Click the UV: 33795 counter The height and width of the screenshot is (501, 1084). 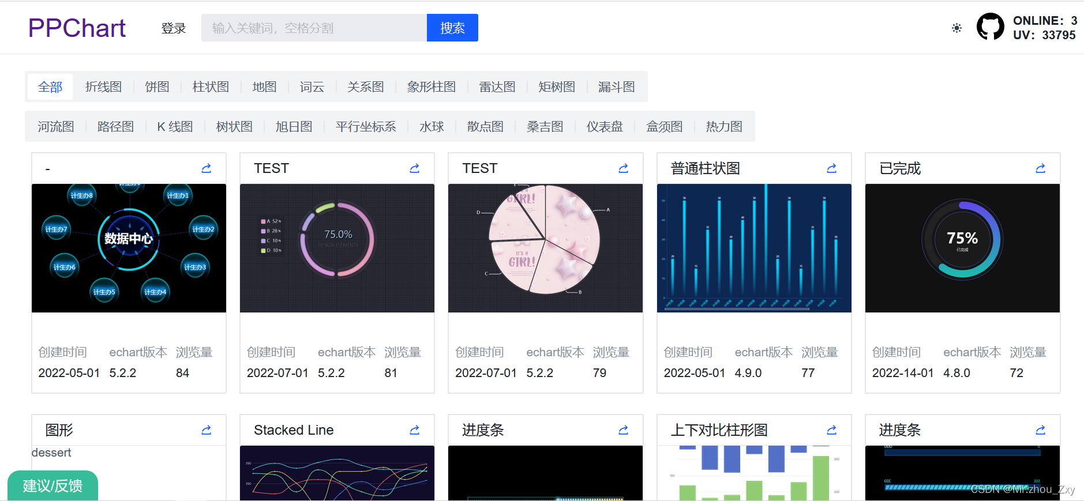click(x=1044, y=35)
